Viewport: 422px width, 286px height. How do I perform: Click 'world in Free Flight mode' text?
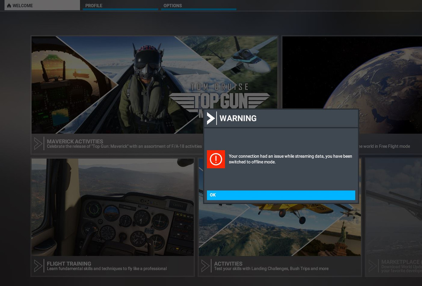click(384, 147)
